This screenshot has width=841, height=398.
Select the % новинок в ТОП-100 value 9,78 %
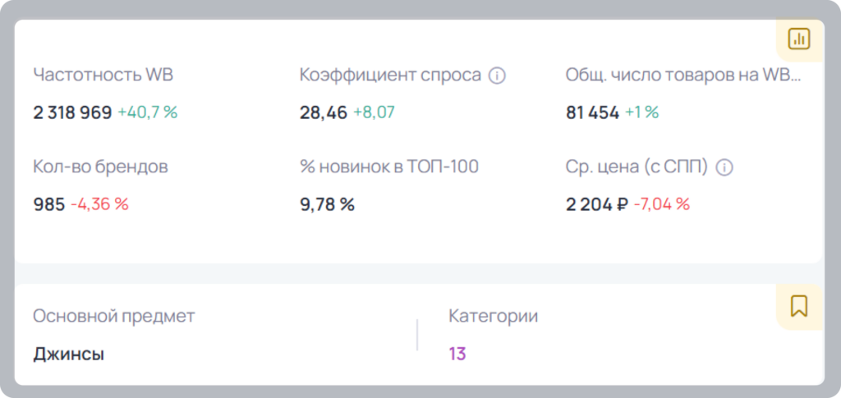[327, 204]
